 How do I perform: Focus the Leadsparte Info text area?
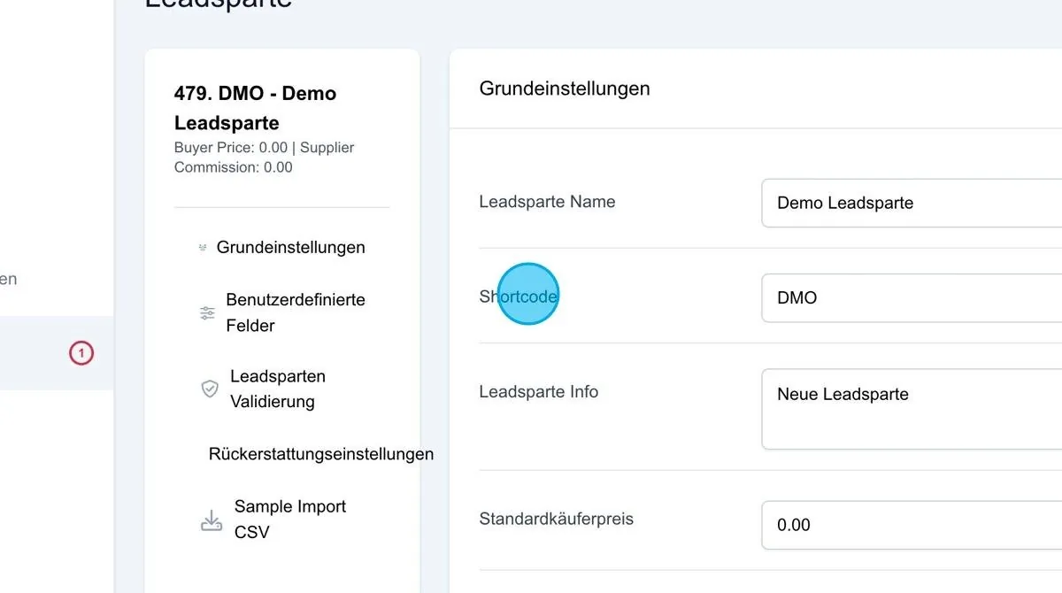coord(912,409)
